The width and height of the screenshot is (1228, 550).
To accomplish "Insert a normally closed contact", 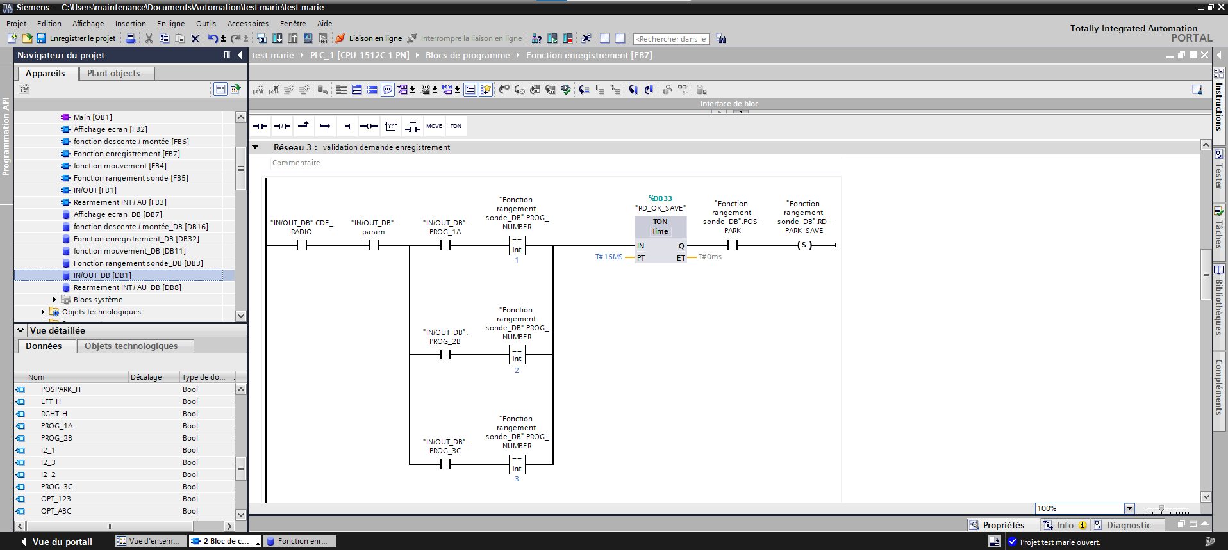I will click(x=282, y=126).
